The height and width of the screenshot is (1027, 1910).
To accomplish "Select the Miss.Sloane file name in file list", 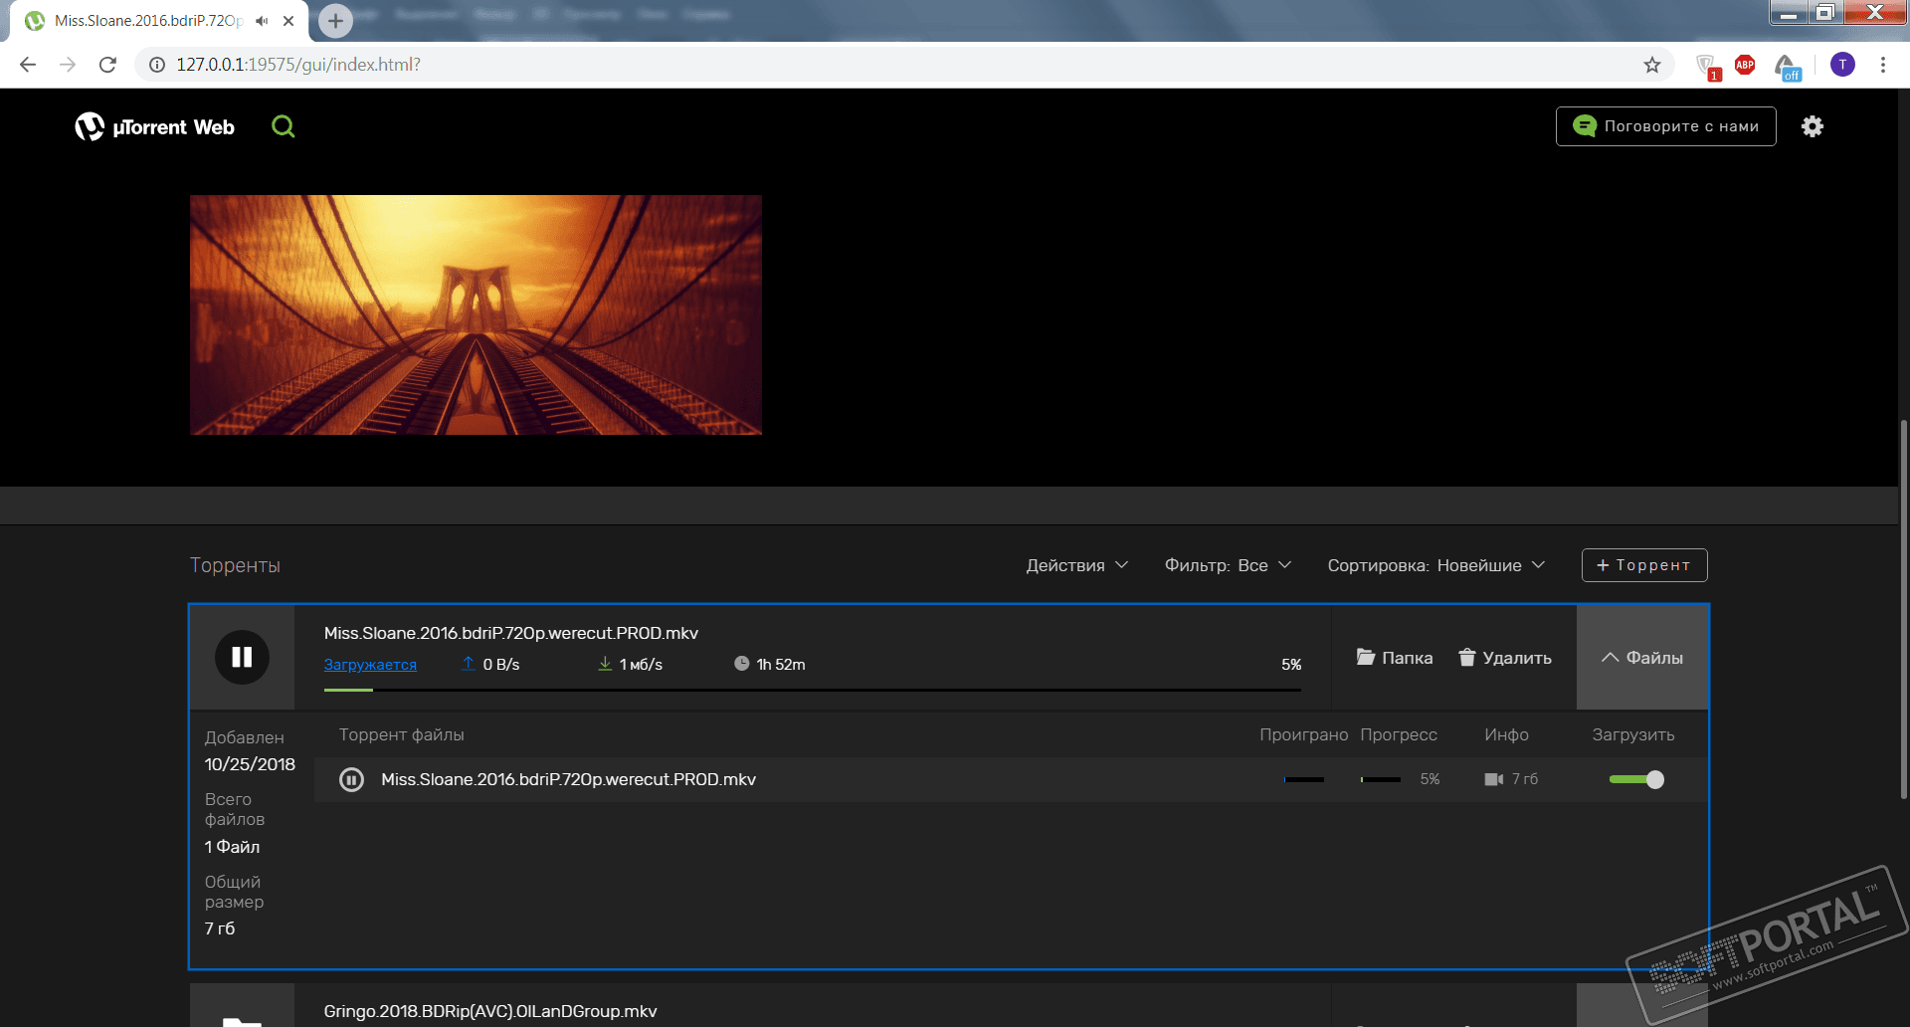I will 568,779.
